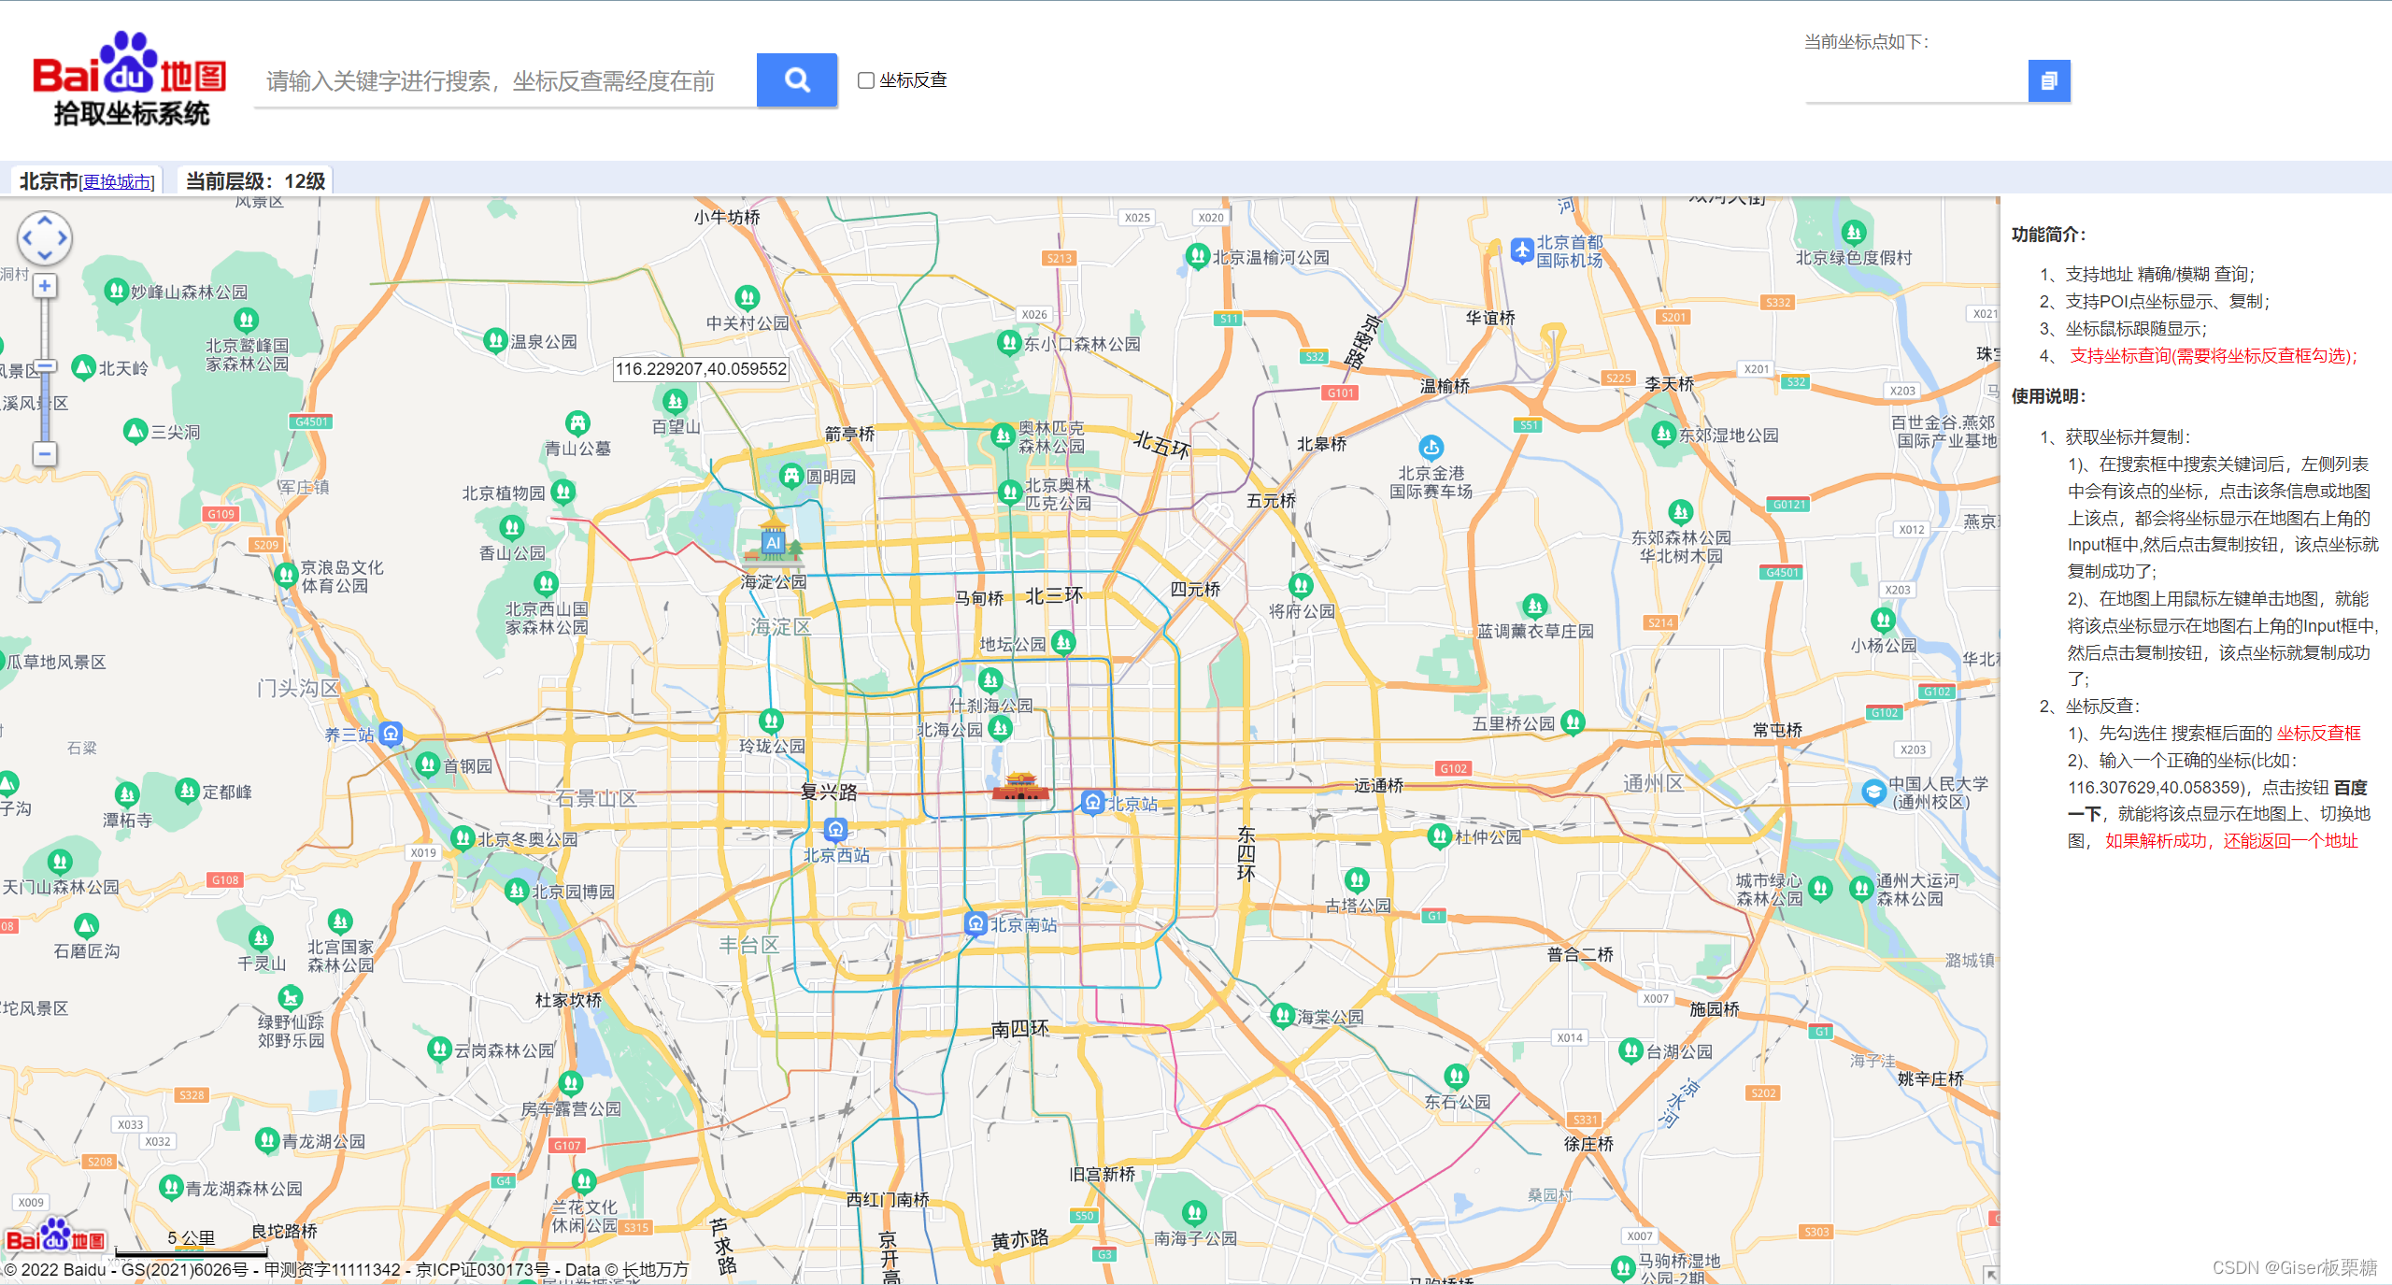Focus the keyword search input field
Image resolution: width=2392 pixels, height=1285 pixels.
505,81
